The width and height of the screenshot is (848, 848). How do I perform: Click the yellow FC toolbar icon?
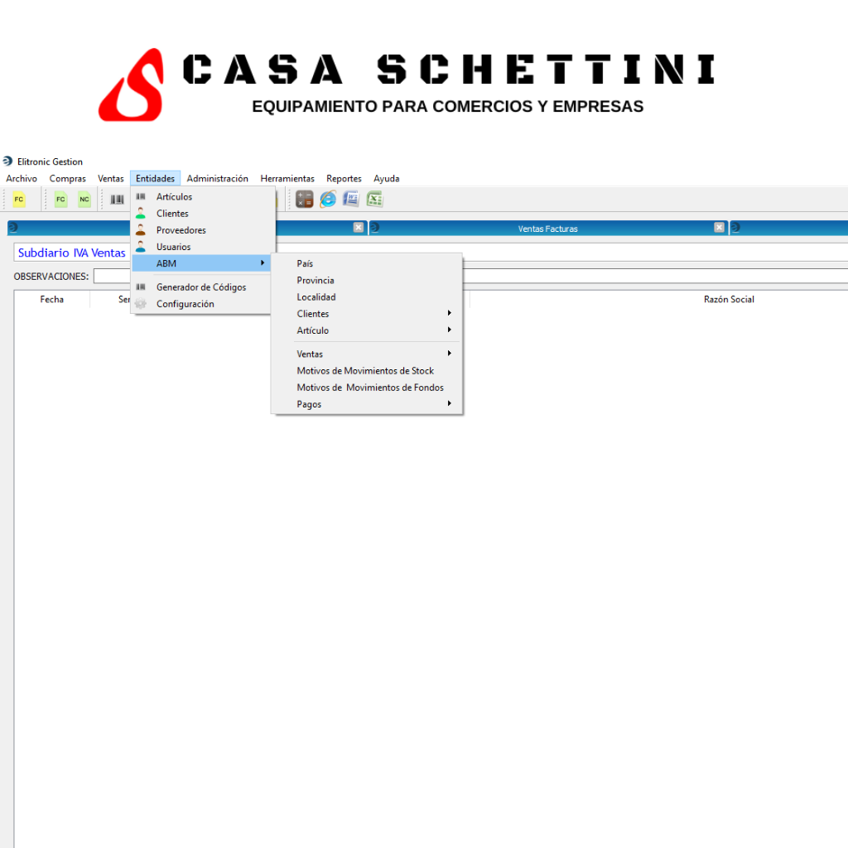19,199
